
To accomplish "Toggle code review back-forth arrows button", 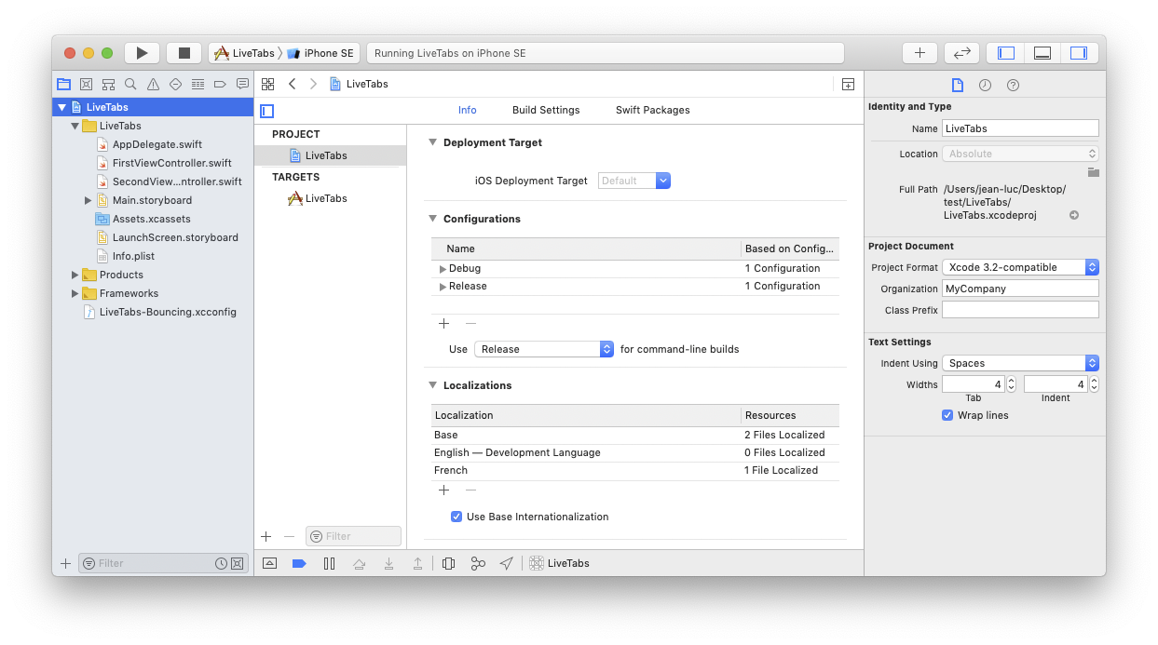I will (x=961, y=53).
